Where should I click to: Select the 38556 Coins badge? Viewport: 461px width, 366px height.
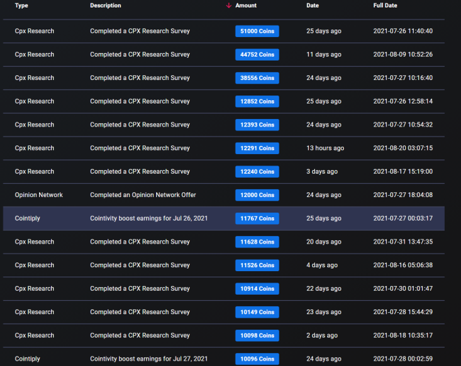257,78
